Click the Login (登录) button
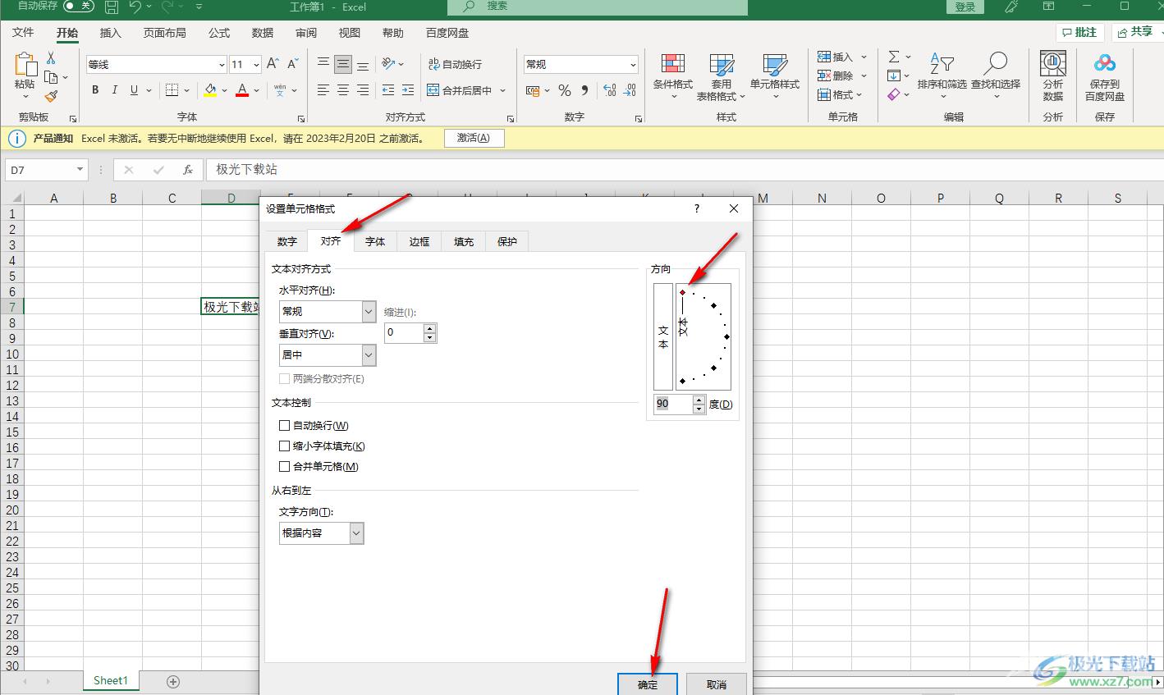 (965, 7)
